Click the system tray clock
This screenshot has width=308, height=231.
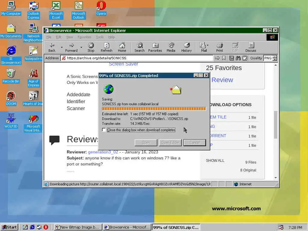coord(295,227)
